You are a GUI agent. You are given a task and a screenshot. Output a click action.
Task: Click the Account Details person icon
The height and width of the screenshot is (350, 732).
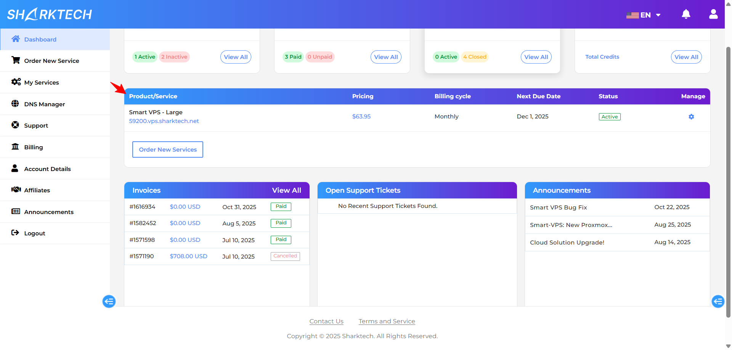point(15,168)
